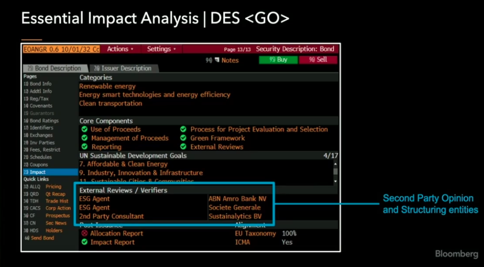Screen dimensions: 484x267
Task: Click the Impact Report green check icon
Action: click(x=84, y=242)
